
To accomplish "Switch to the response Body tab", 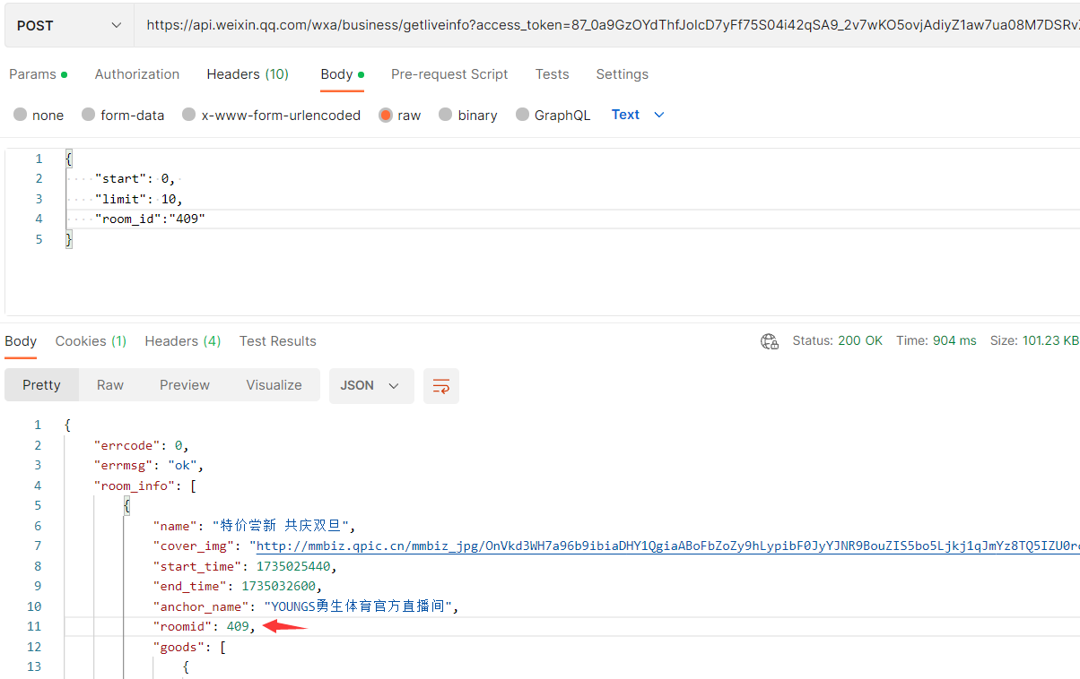I will [21, 341].
